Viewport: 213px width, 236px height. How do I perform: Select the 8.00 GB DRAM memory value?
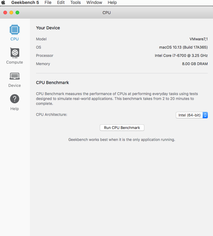[x=195, y=64]
